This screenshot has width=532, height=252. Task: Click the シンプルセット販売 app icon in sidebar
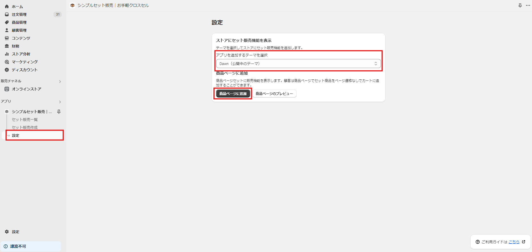tap(7, 112)
